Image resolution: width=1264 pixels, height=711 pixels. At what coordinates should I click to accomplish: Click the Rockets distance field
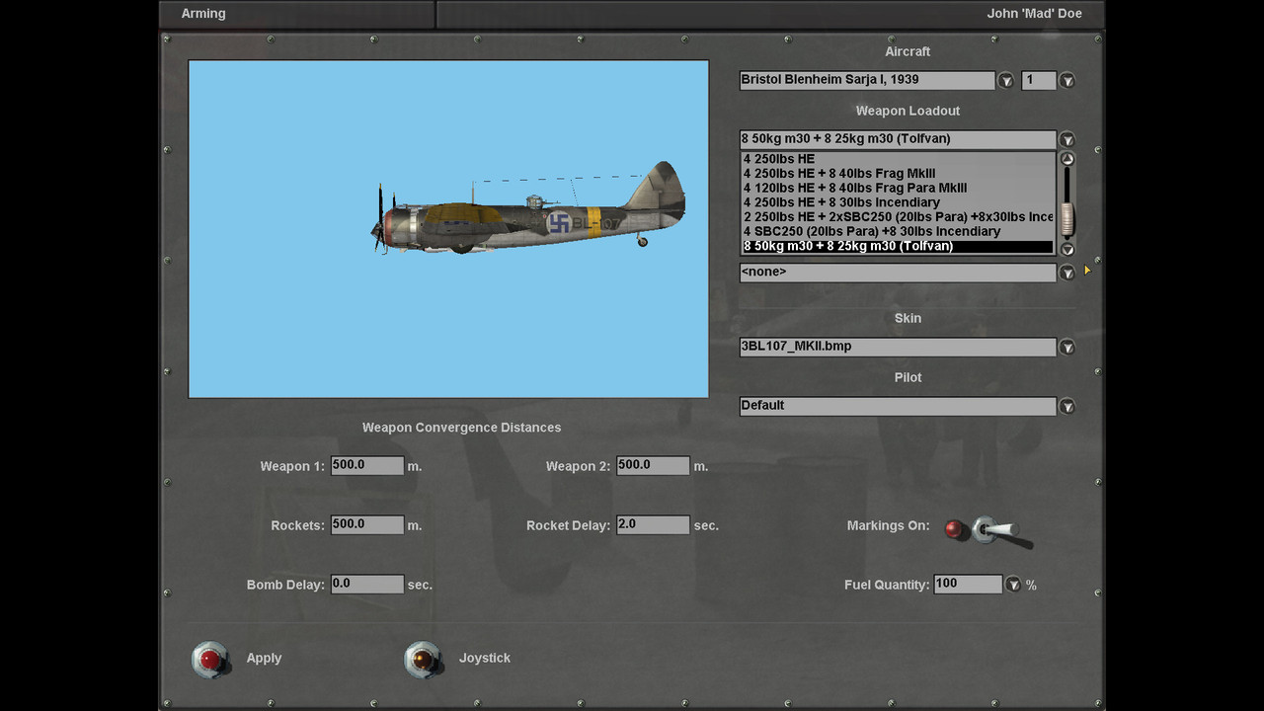coord(367,524)
